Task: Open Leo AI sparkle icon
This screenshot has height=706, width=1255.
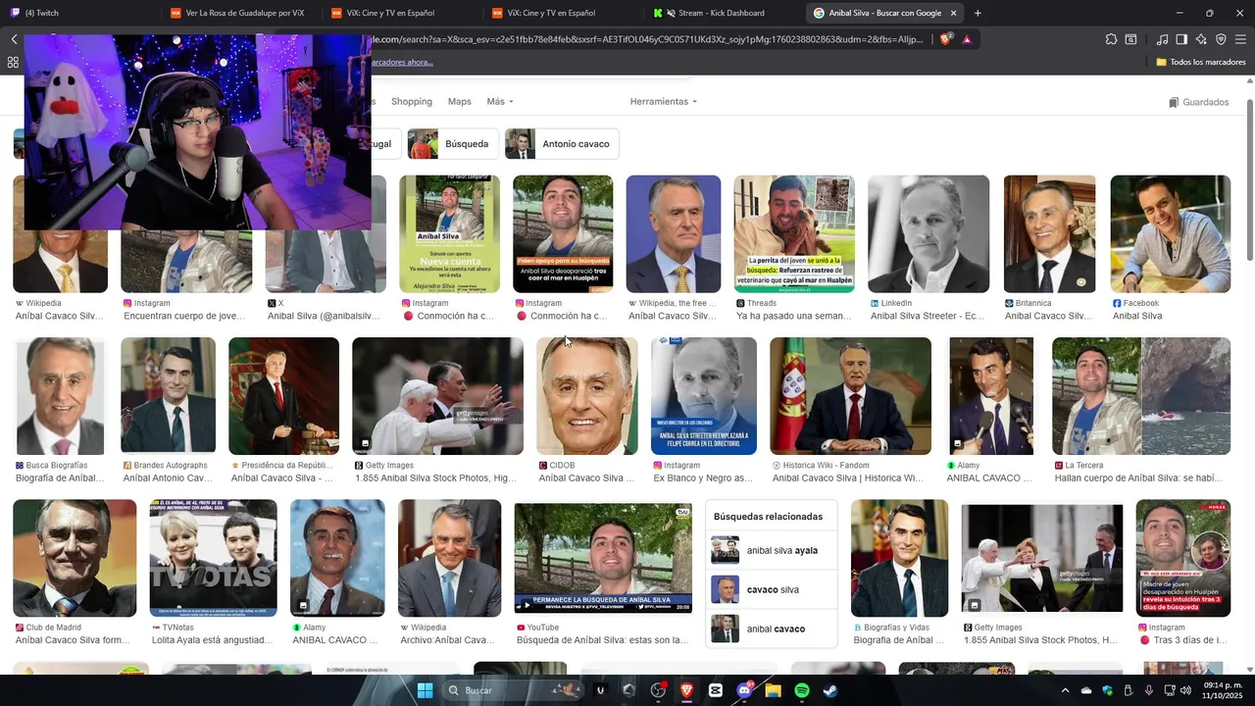Action: 1201,39
